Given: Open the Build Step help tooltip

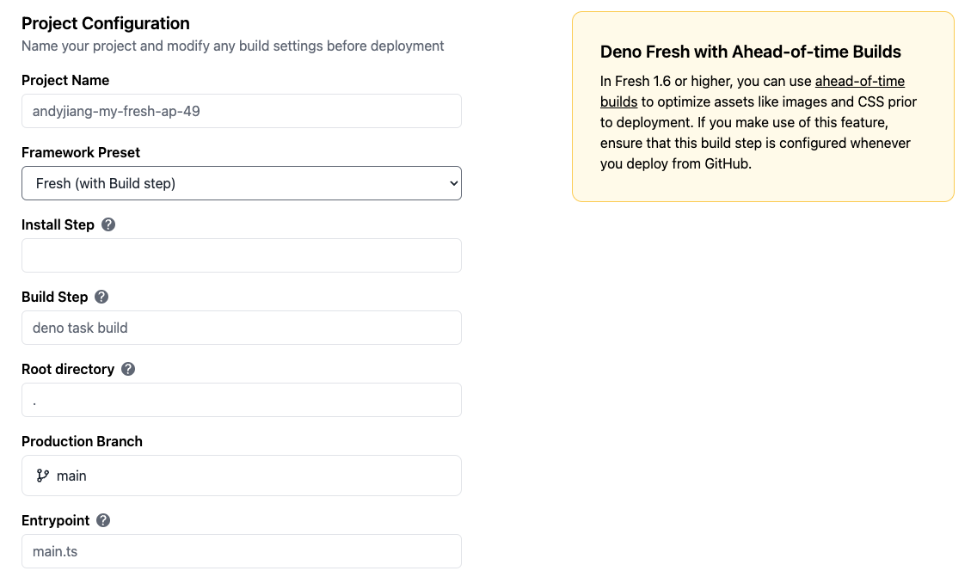Looking at the screenshot, I should [x=101, y=297].
